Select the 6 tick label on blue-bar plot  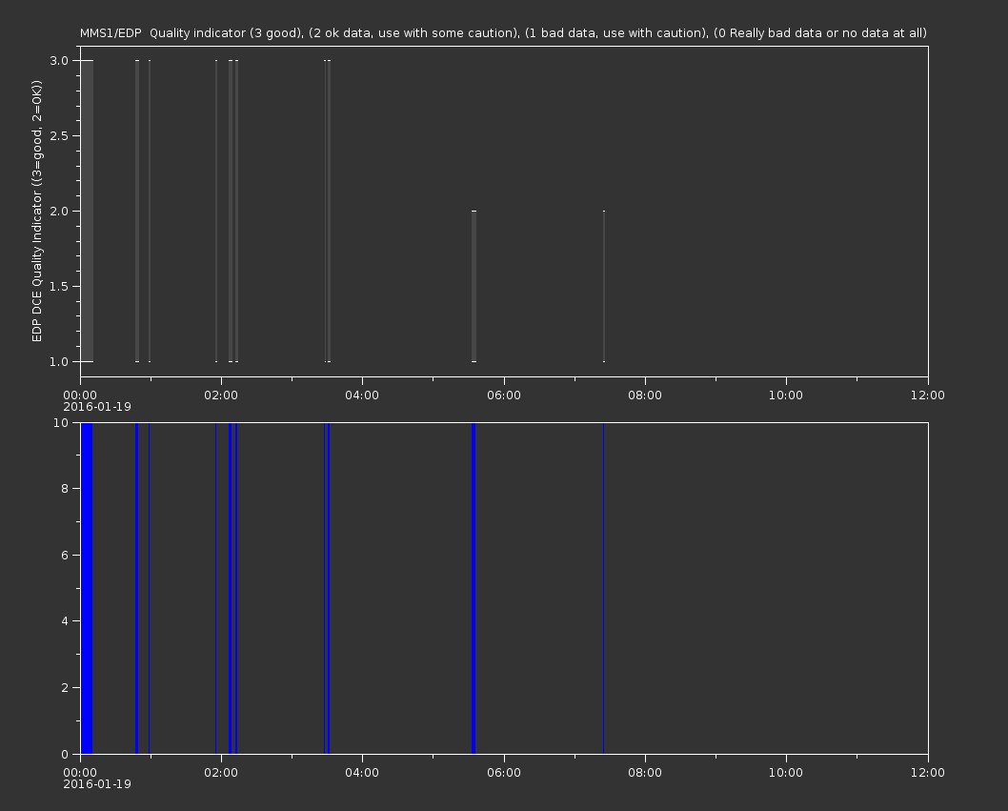coord(65,555)
